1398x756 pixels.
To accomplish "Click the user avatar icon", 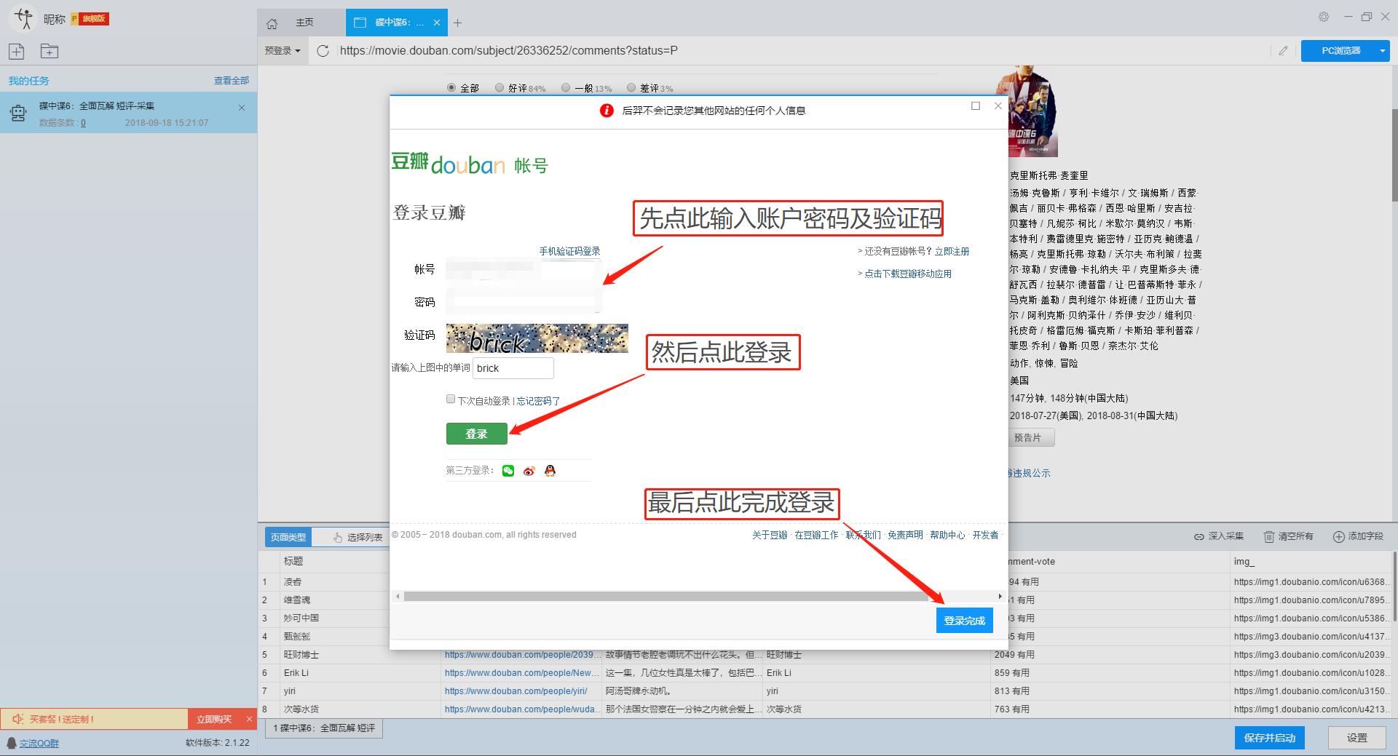I will pos(23,18).
